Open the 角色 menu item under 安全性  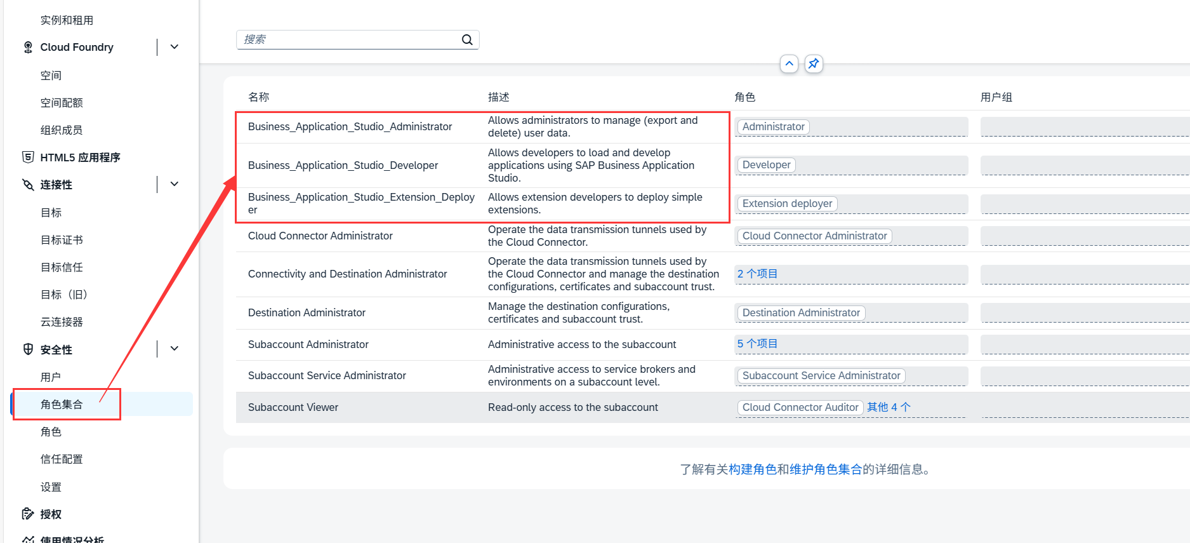tap(51, 432)
